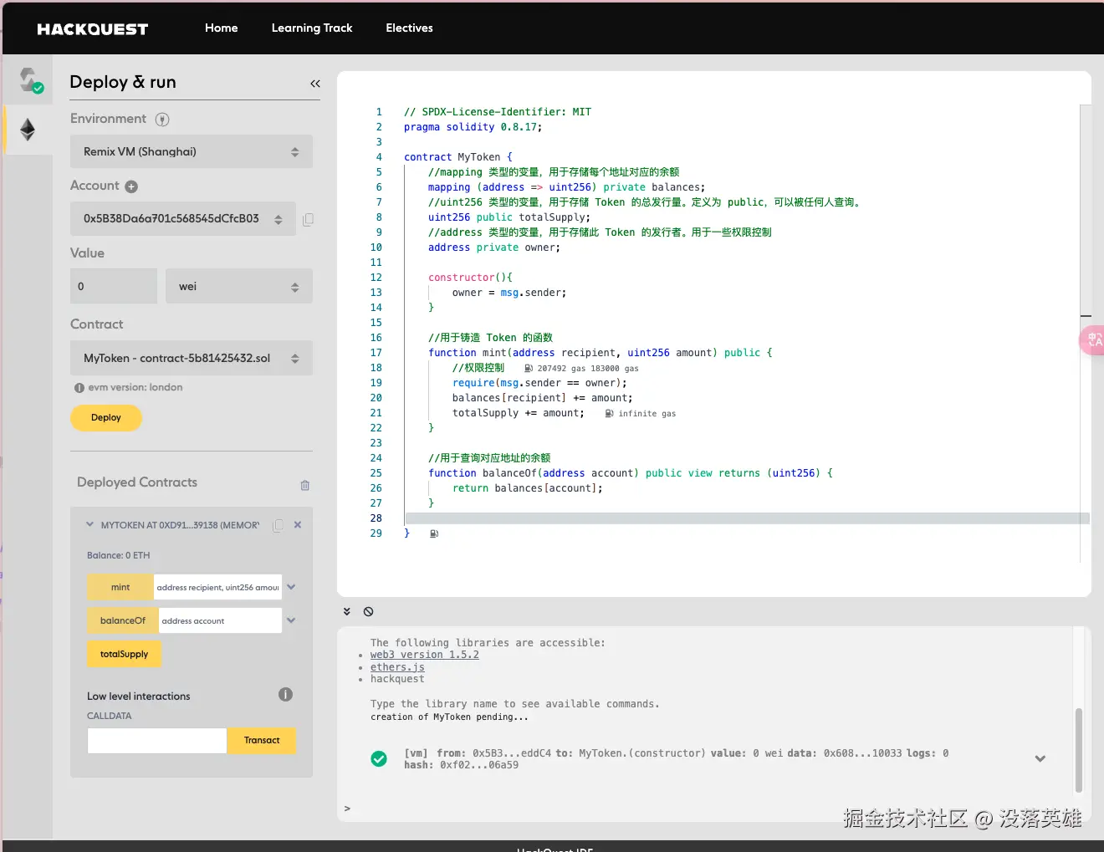Click the evm version info icon
The height and width of the screenshot is (852, 1104).
click(79, 388)
